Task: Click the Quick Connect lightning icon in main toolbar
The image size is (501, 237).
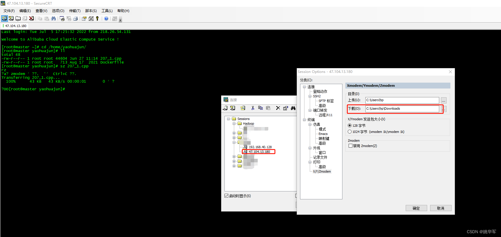Action: point(11,19)
